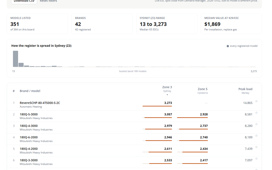Sort by the Brand / model header
272x170 pixels.
pyautogui.click(x=30, y=91)
